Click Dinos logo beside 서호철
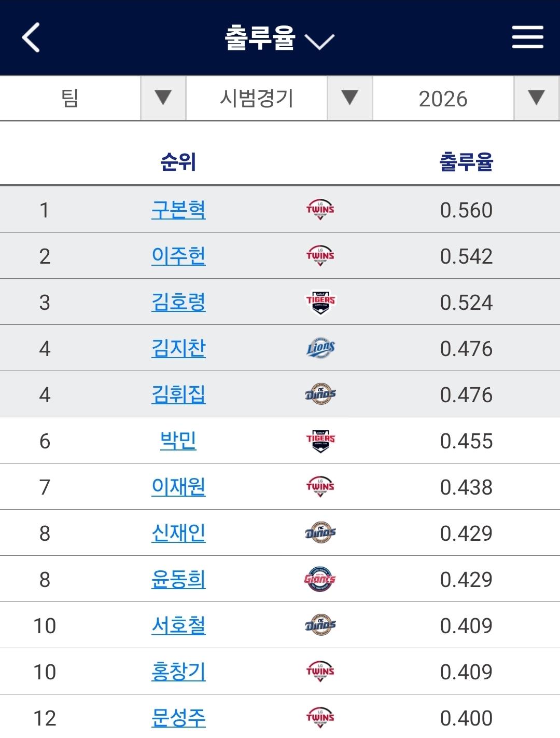The image size is (560, 738). 320,625
